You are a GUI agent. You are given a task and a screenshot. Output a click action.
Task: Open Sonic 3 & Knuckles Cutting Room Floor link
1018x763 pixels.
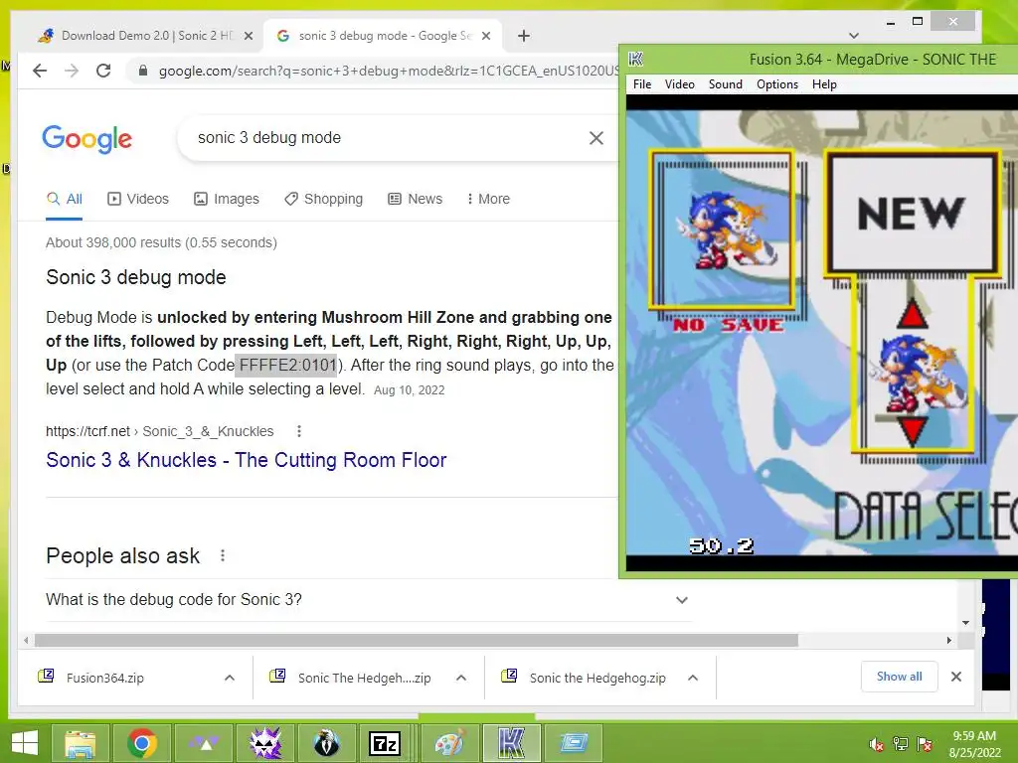(x=247, y=460)
